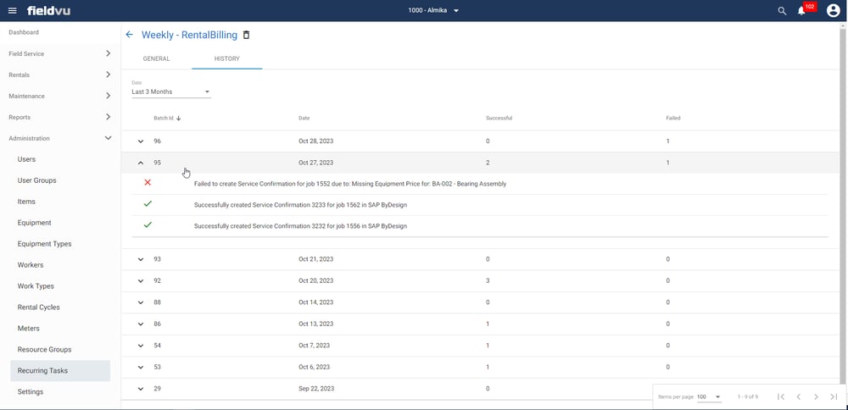
Task: Go to the next page
Action: coord(816,397)
